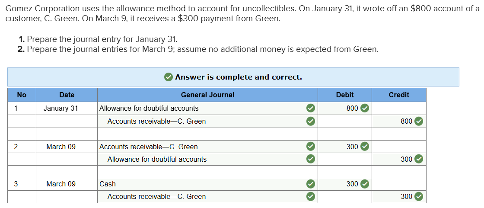484x208 pixels.
Task: Click the checkmark beside entry 3's 300 credit
Action: pos(418,196)
